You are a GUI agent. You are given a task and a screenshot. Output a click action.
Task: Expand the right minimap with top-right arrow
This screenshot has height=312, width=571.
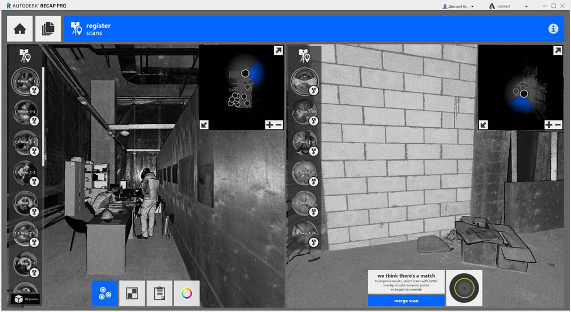(x=557, y=51)
